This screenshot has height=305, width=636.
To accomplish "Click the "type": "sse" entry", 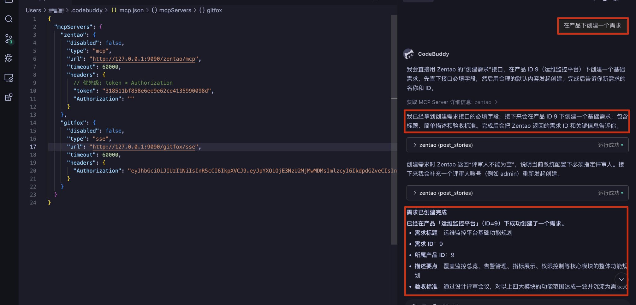I will coord(89,139).
